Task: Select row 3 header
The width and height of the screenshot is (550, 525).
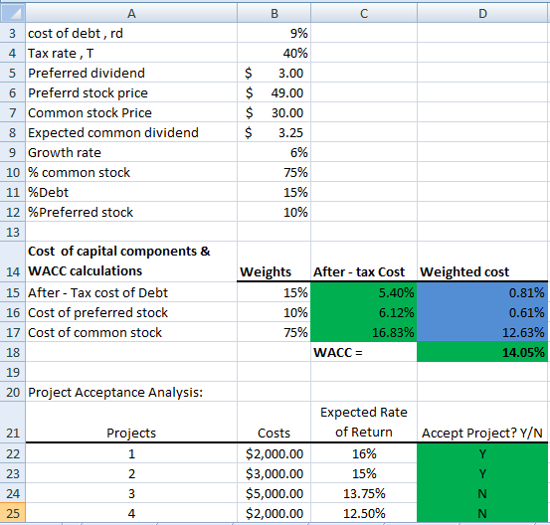Action: click(x=13, y=33)
